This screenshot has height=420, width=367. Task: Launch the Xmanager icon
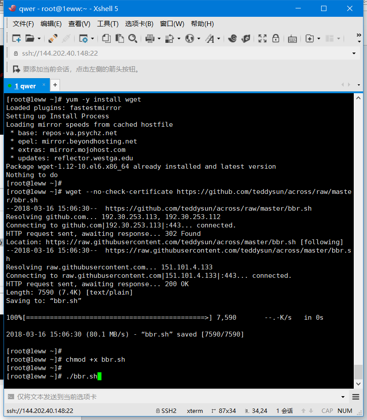point(246,38)
